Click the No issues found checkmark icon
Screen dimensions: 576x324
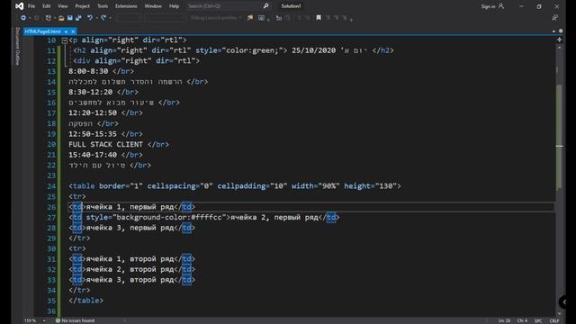point(58,320)
